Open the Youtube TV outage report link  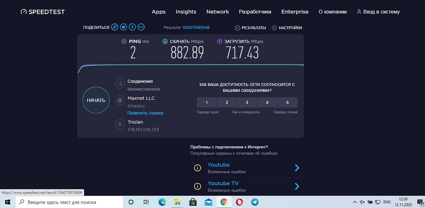(x=223, y=183)
